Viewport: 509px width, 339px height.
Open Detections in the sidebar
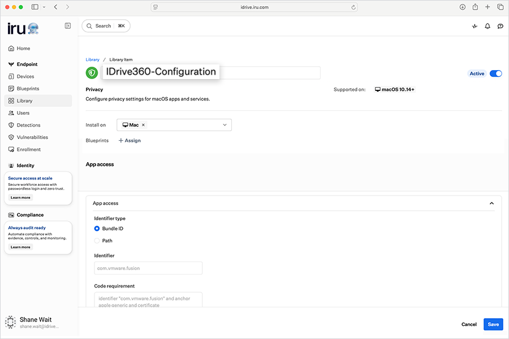pos(29,125)
